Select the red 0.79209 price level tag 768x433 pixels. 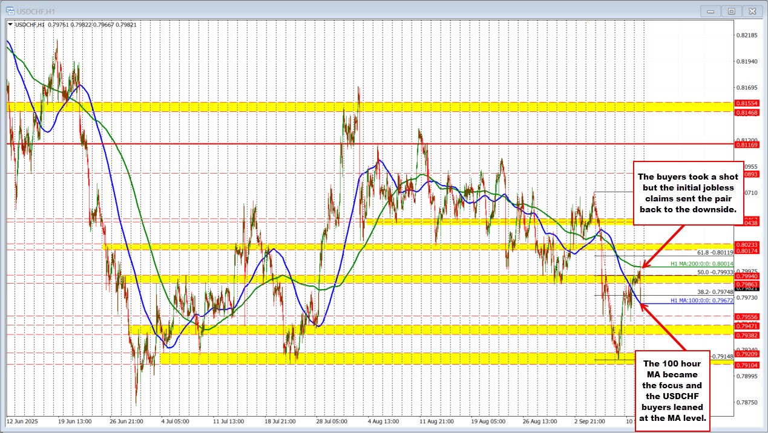point(746,354)
